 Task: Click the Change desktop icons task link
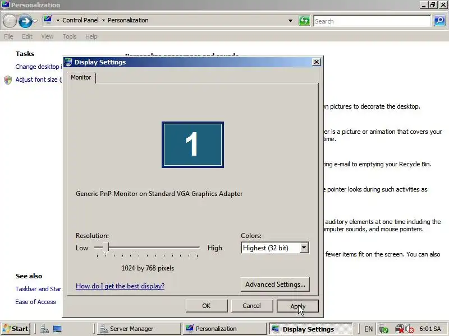(39, 67)
